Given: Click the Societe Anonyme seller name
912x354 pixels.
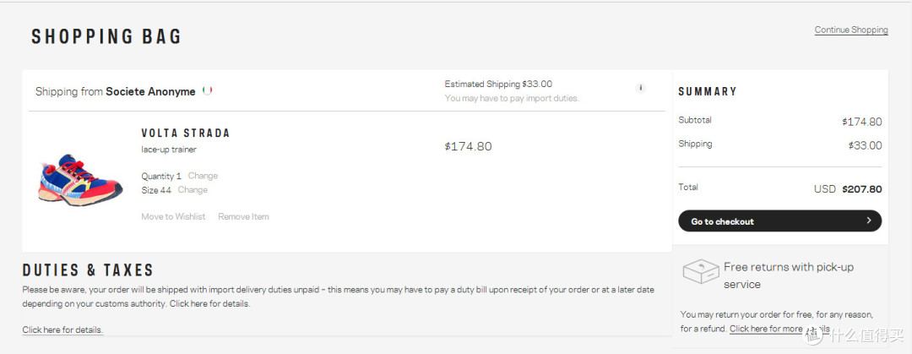Looking at the screenshot, I should pyautogui.click(x=150, y=91).
